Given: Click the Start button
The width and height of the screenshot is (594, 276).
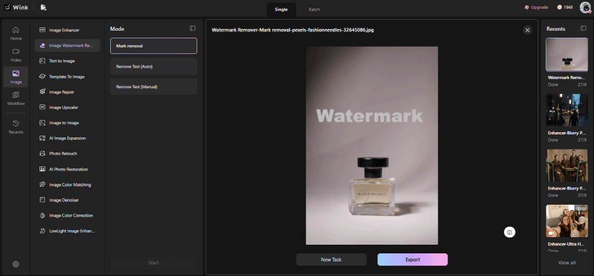Looking at the screenshot, I should (153, 263).
